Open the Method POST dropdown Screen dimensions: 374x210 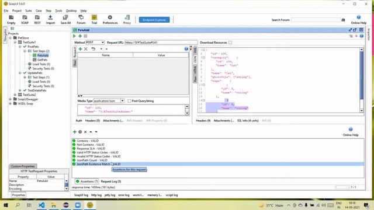click(103, 43)
